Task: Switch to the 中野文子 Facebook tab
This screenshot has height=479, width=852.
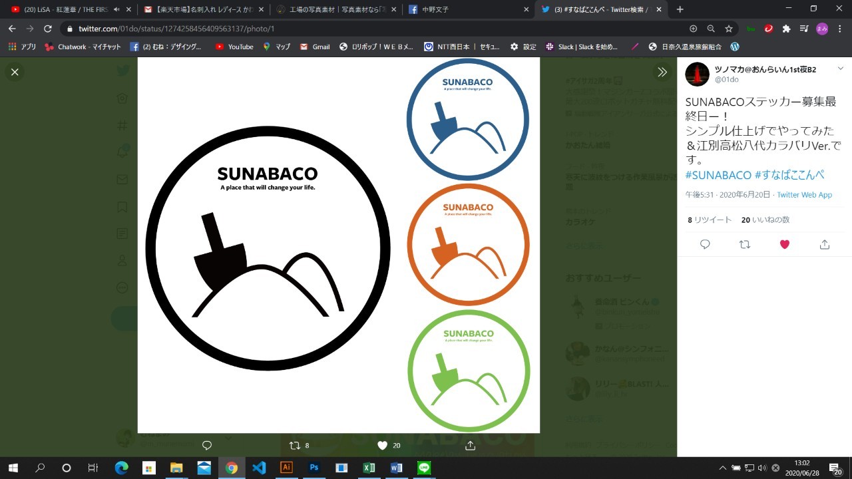Action: [x=468, y=9]
